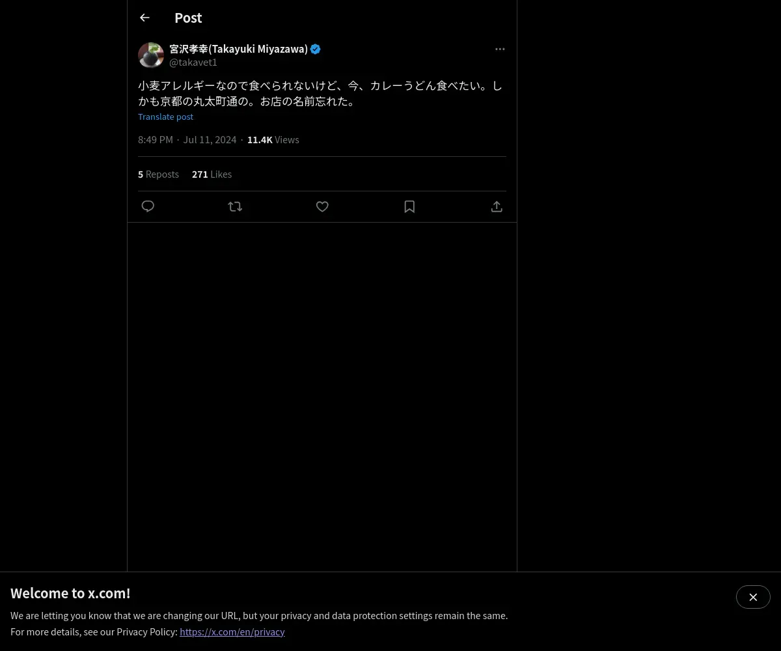Click the Post header title
The height and width of the screenshot is (651, 781).
coord(188,18)
